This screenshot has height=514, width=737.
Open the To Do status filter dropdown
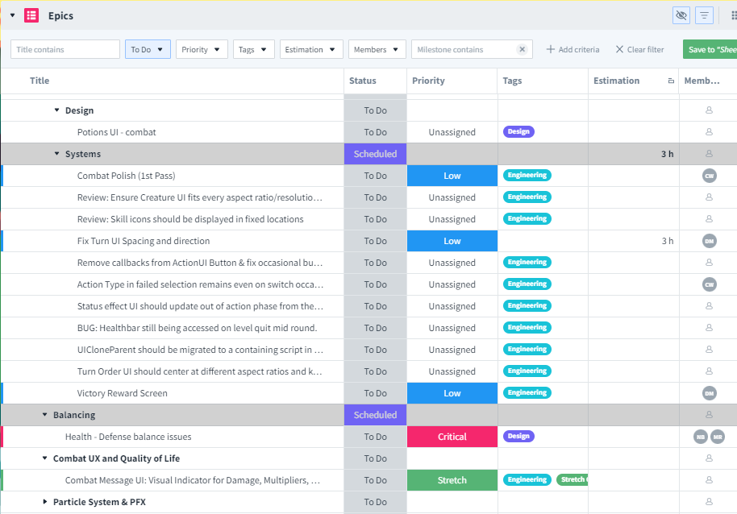[148, 49]
